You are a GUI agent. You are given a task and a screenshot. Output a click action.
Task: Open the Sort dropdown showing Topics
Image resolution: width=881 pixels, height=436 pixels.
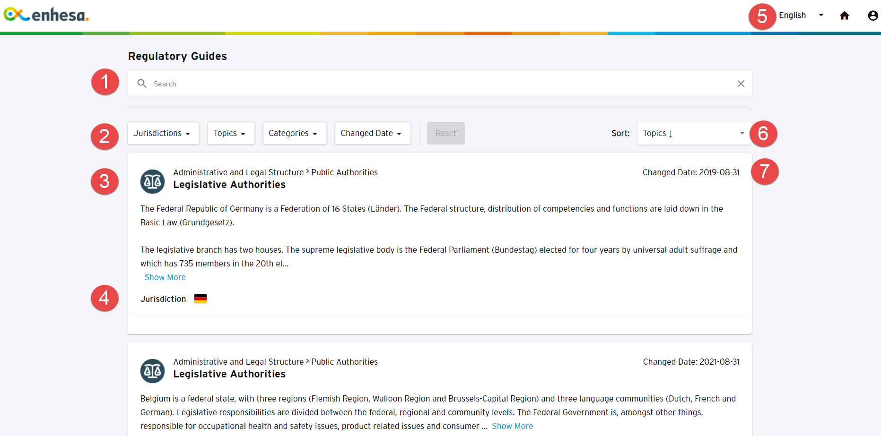coord(694,133)
